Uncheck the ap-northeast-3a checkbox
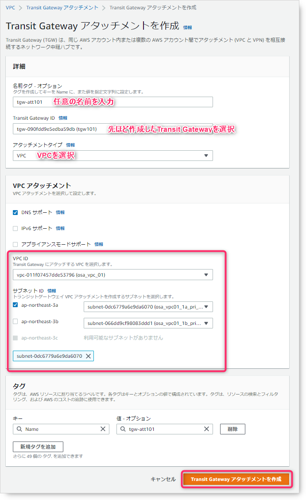Screen dimensions: 306x500 tap(15, 305)
